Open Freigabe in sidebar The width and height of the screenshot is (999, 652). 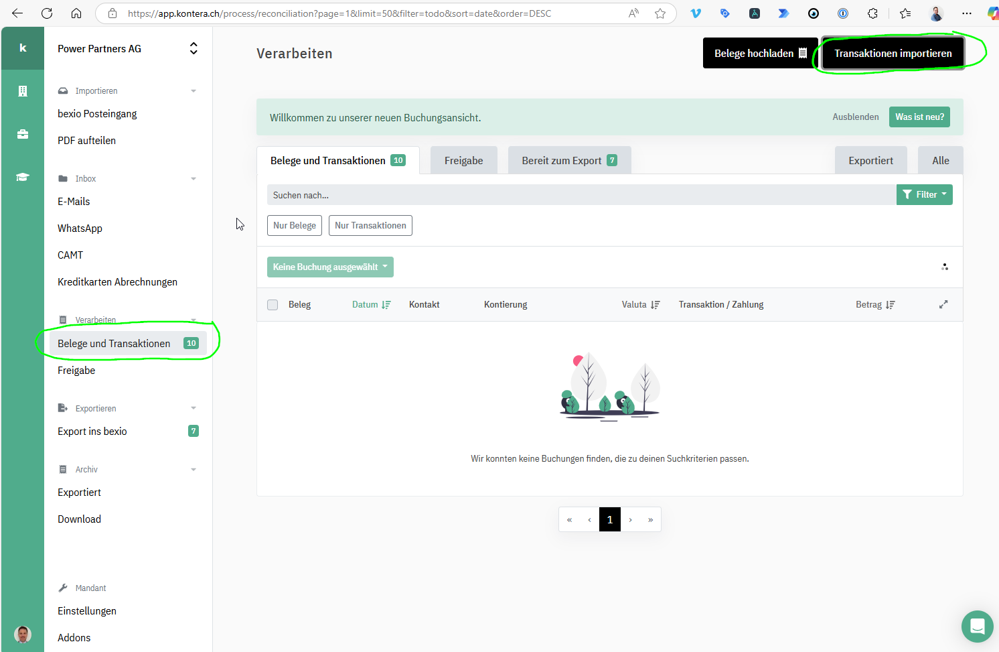coord(76,371)
